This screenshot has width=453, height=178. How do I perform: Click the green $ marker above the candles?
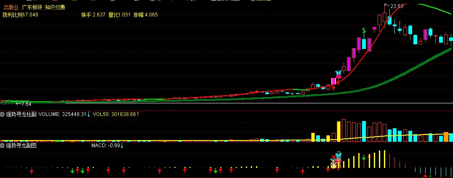click(x=364, y=30)
